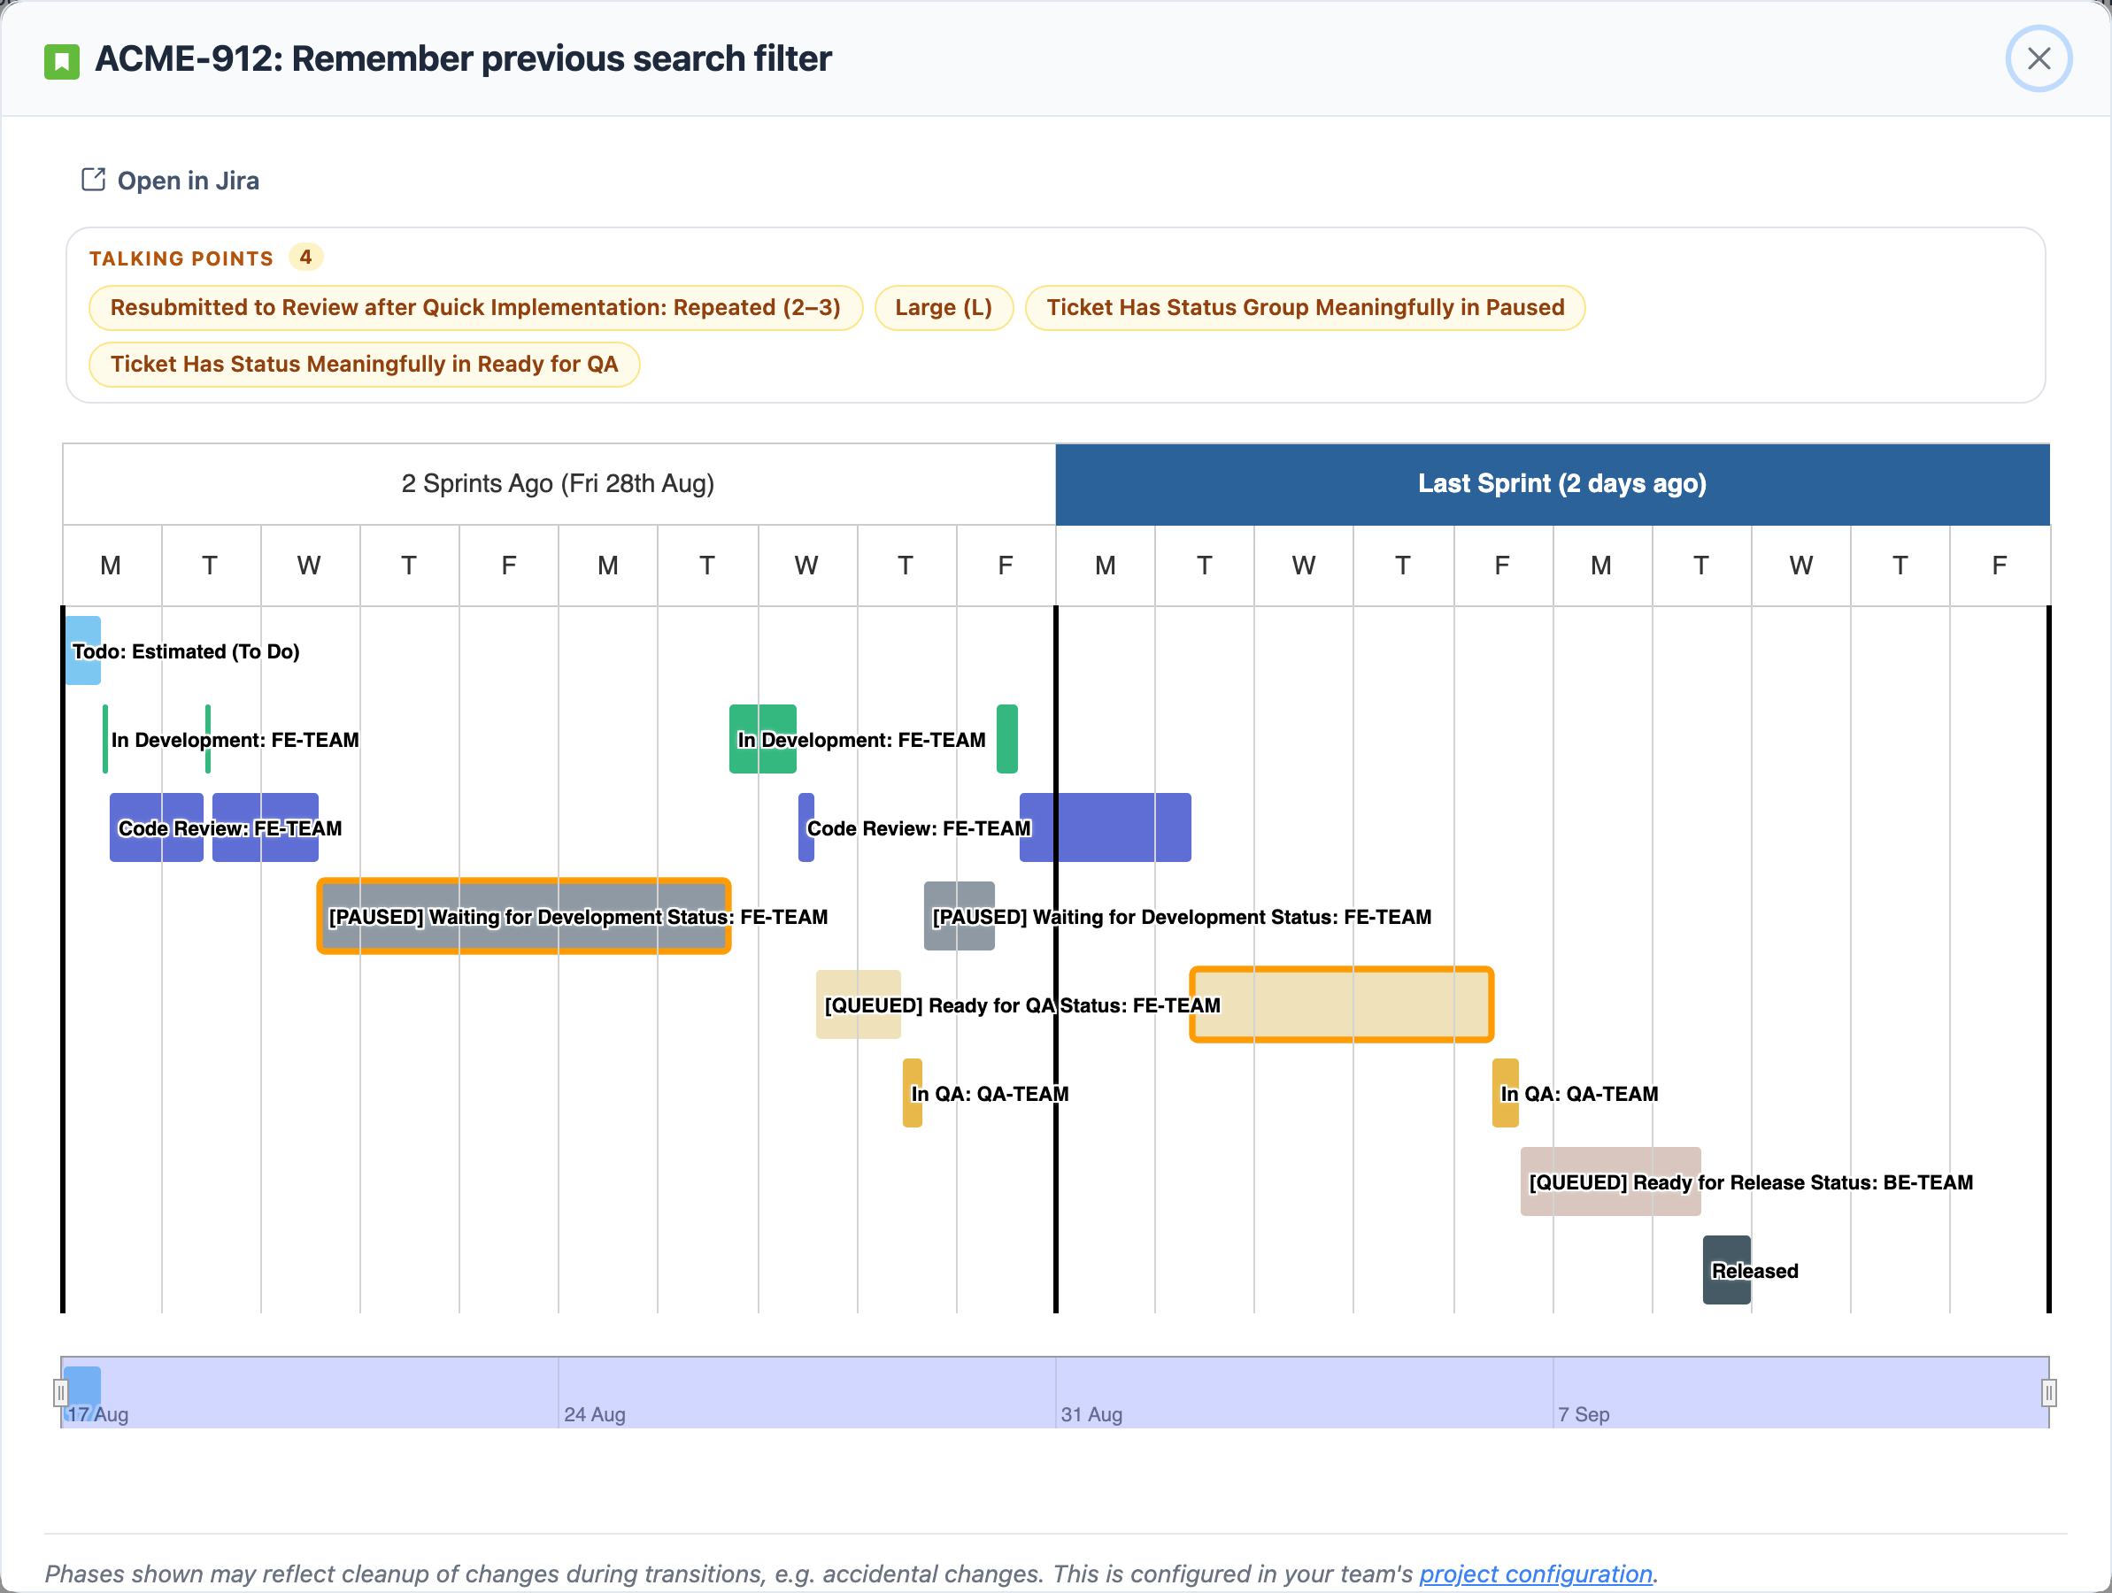Click the narrow Code Review sliver before its label

point(805,827)
